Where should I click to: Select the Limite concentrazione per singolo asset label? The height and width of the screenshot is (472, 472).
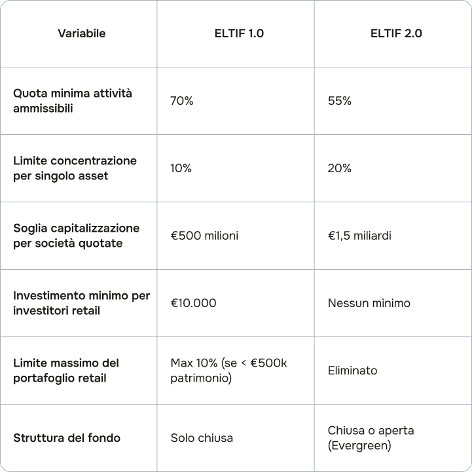coord(75,168)
